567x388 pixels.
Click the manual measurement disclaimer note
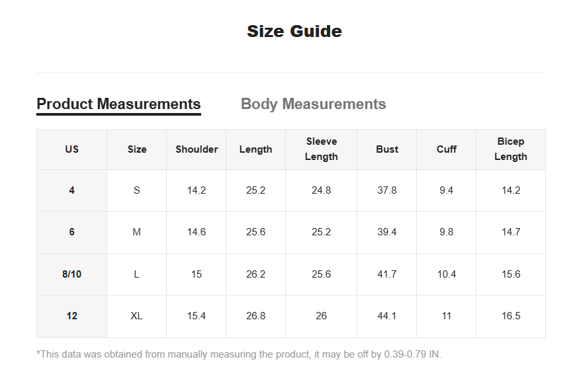tap(239, 354)
